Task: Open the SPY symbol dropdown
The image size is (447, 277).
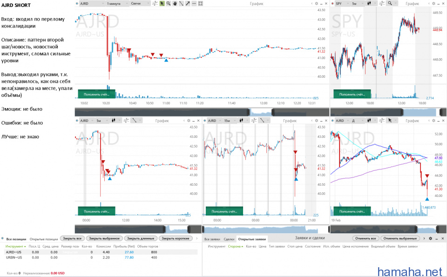Action: (342, 3)
